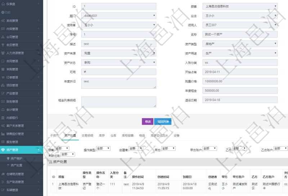Click the 公司管理 icon in sidebar
This screenshot has height=196, width=288.
click(x=3, y=37)
